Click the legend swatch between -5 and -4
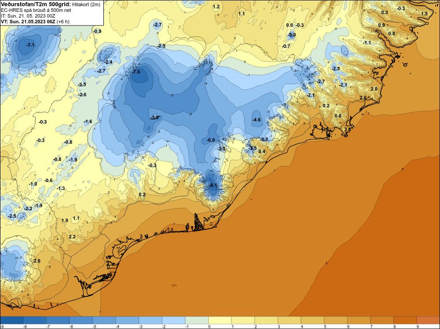440x329 pixels. tap(104, 320)
